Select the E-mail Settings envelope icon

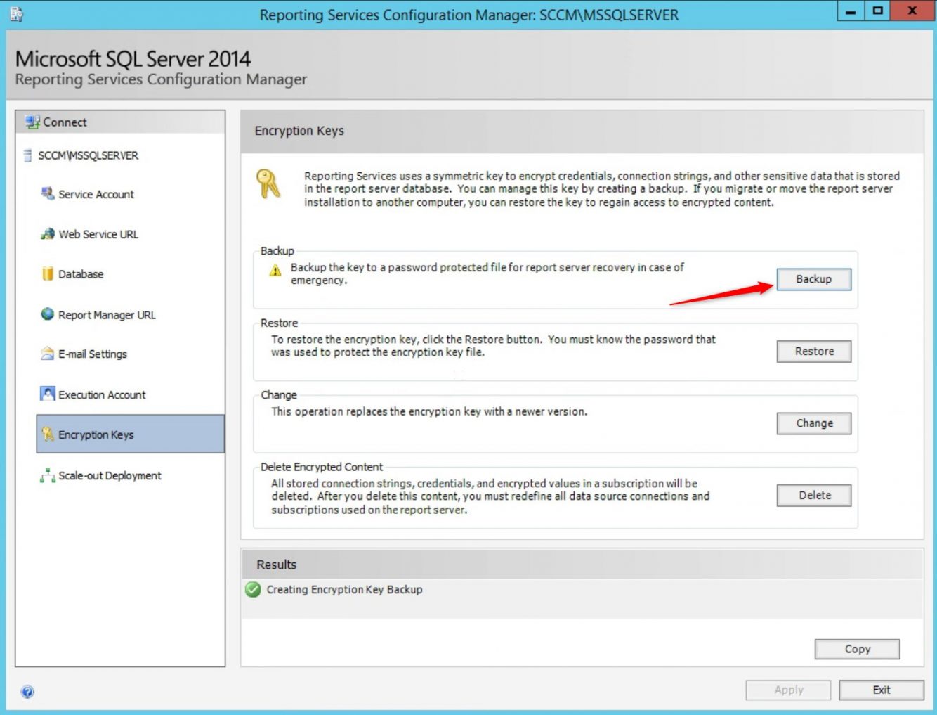point(46,354)
